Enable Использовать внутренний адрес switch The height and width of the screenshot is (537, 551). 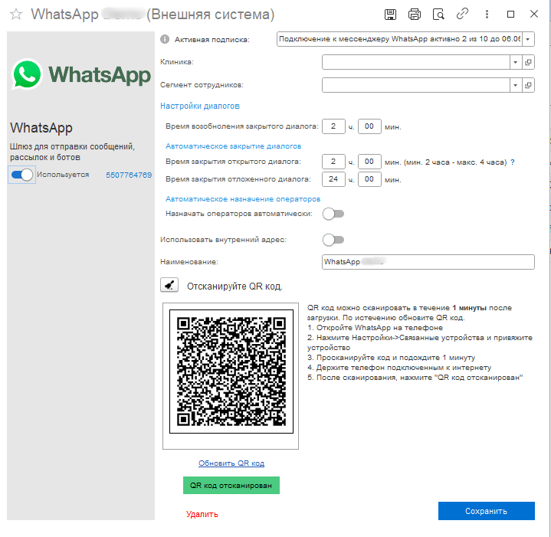click(333, 240)
